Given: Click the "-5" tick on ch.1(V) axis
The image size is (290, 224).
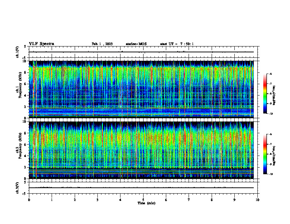Looking at the screenshot, I should tap(25, 58).
